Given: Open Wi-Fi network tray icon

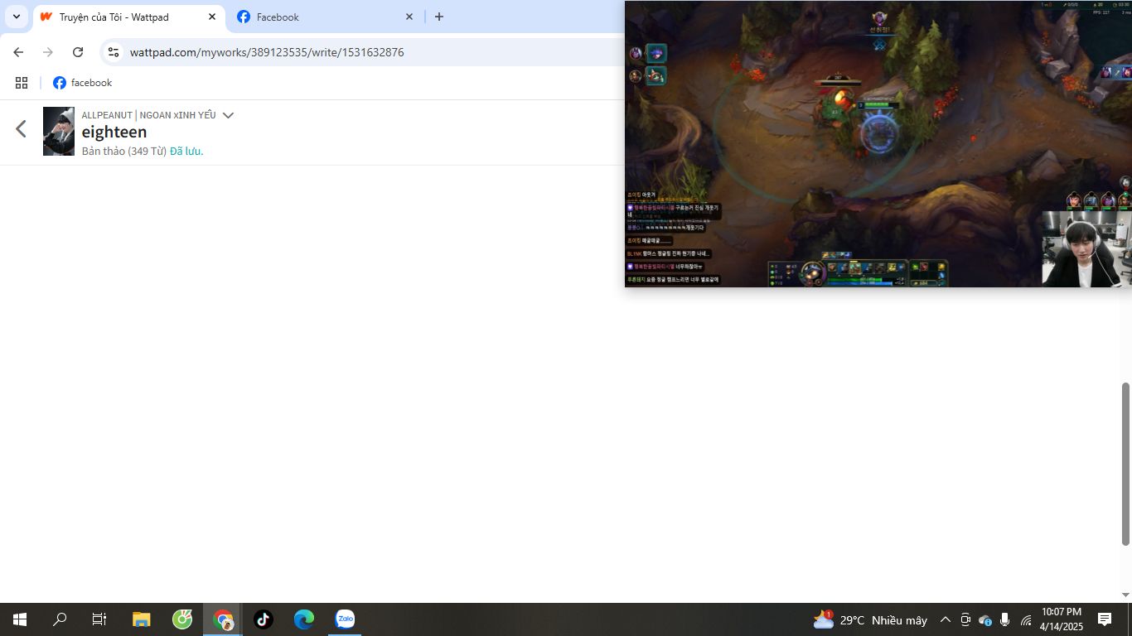Looking at the screenshot, I should coord(1026,619).
